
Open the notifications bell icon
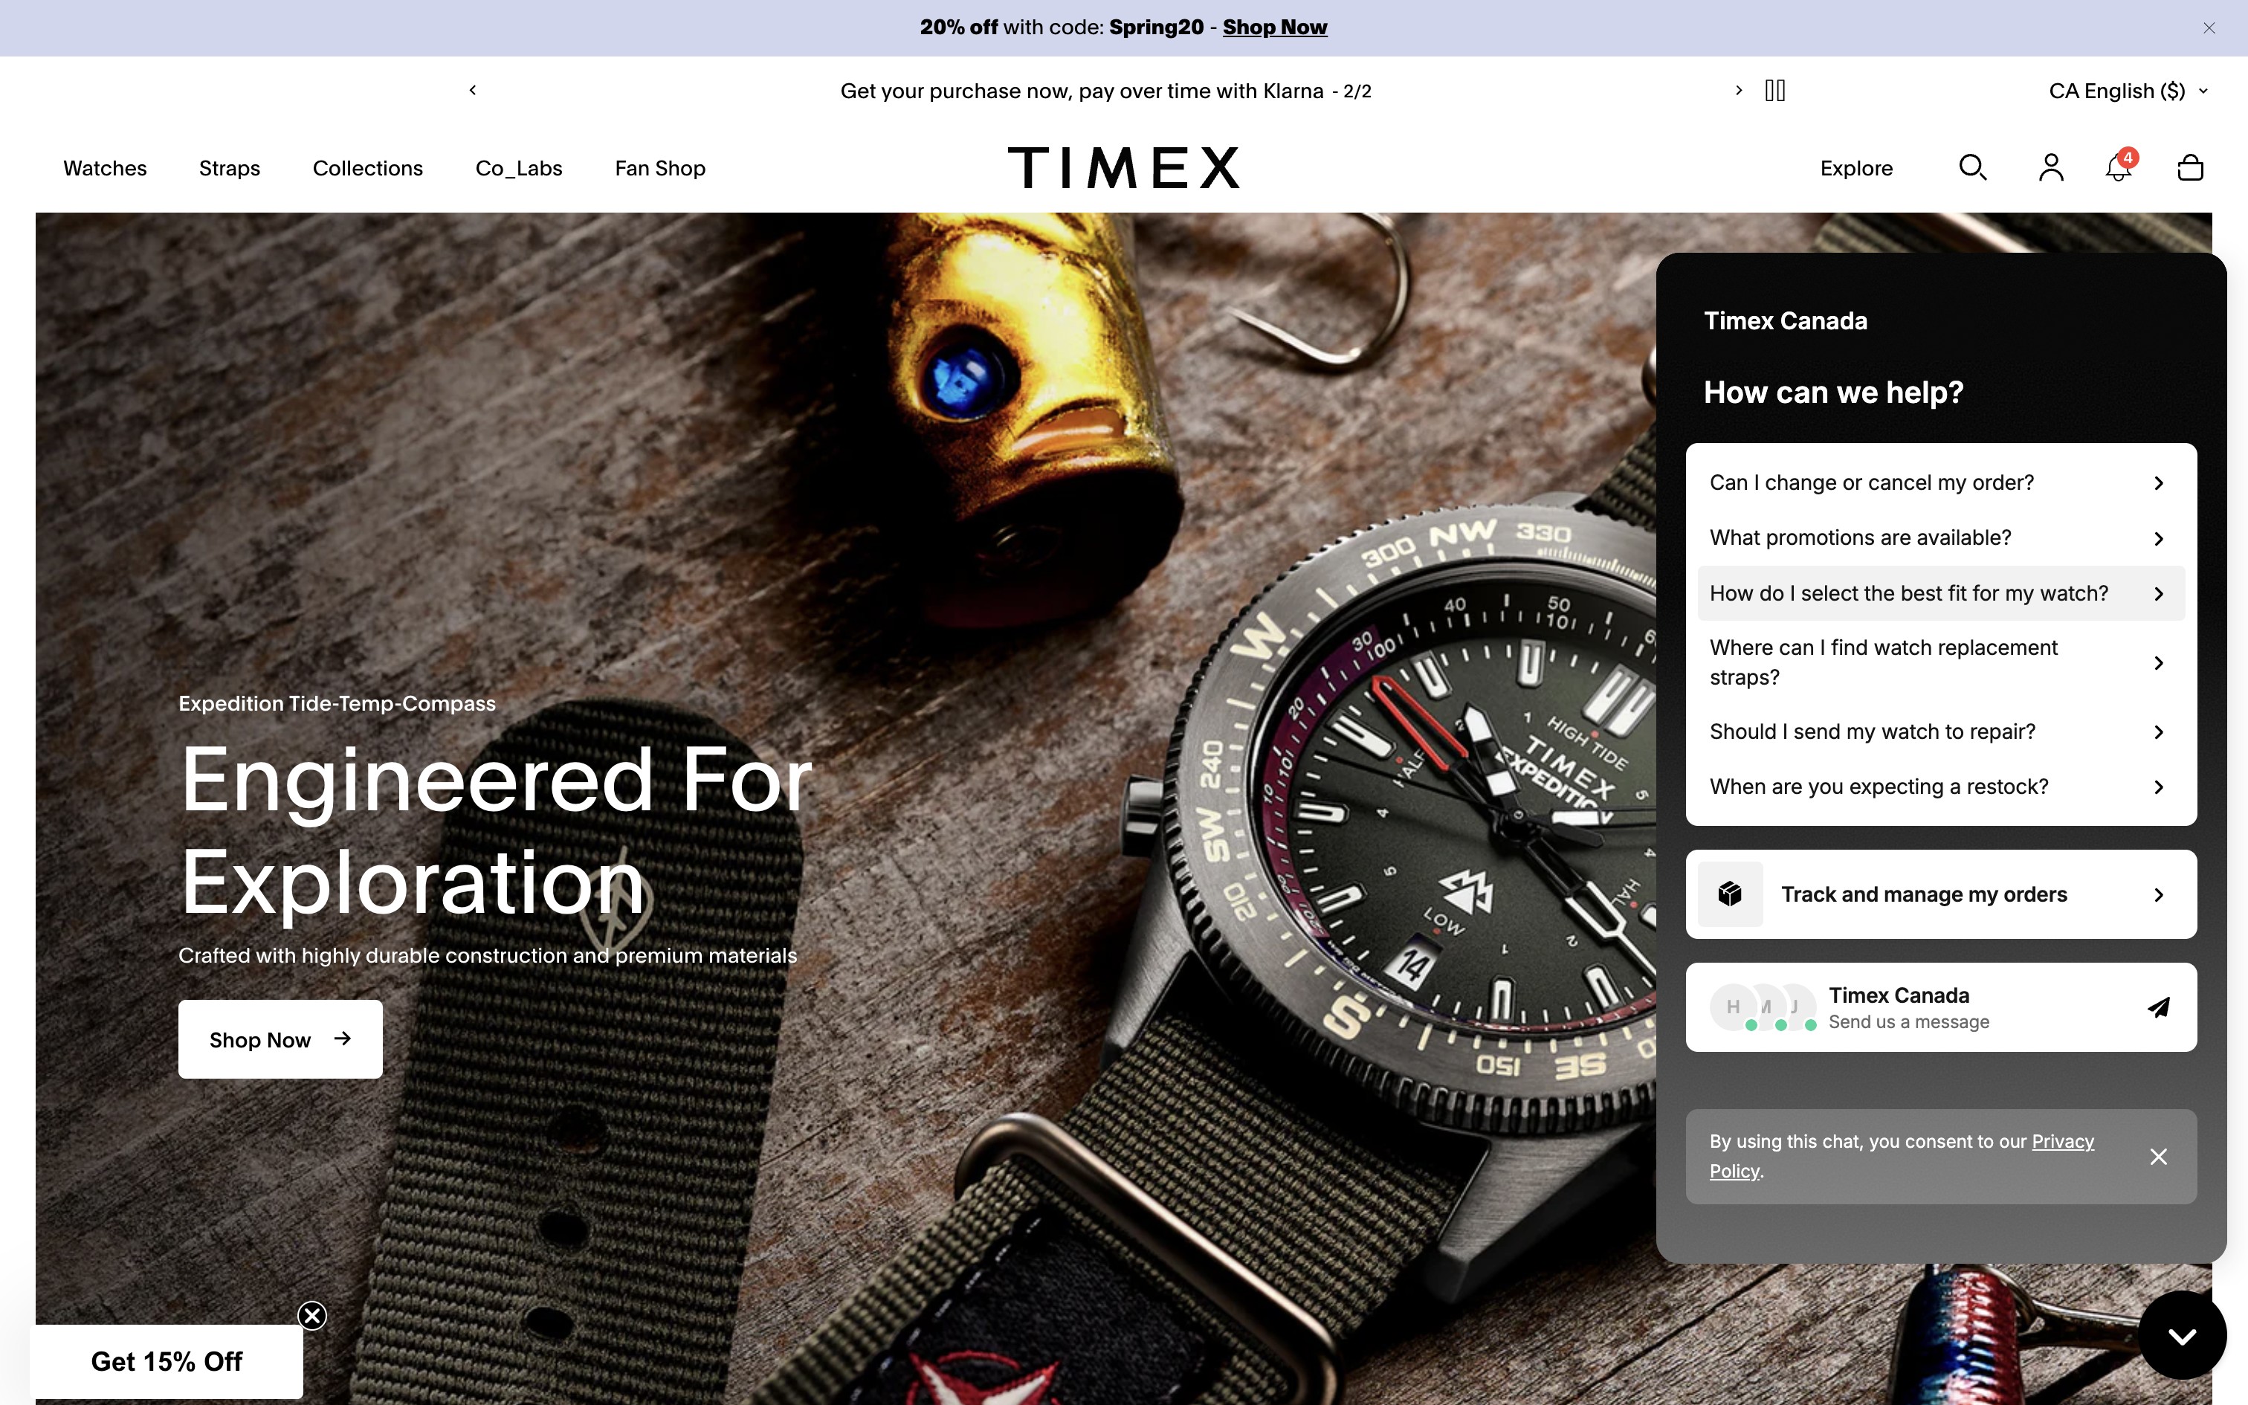(x=2119, y=167)
